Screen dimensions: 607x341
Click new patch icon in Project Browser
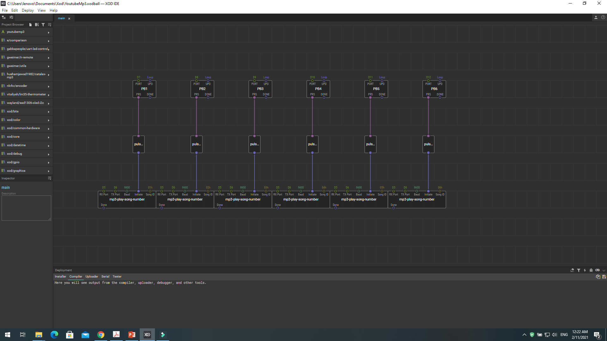pyautogui.click(x=30, y=25)
